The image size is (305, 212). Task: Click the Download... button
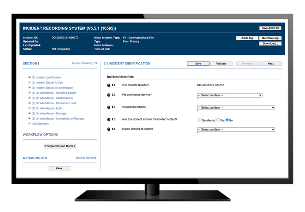[270, 43]
